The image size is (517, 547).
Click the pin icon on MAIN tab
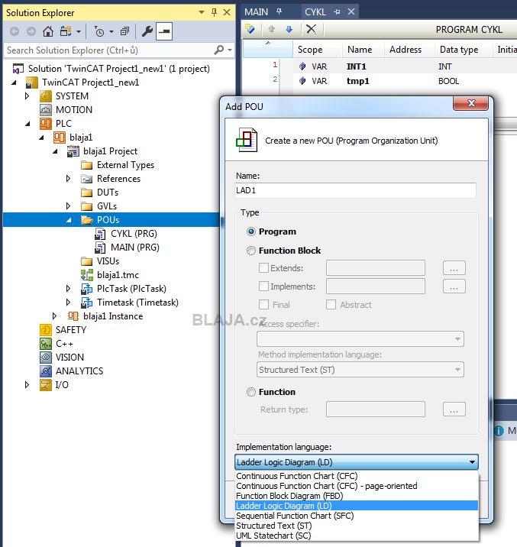point(279,11)
